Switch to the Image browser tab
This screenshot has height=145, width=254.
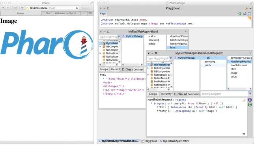(21, 13)
